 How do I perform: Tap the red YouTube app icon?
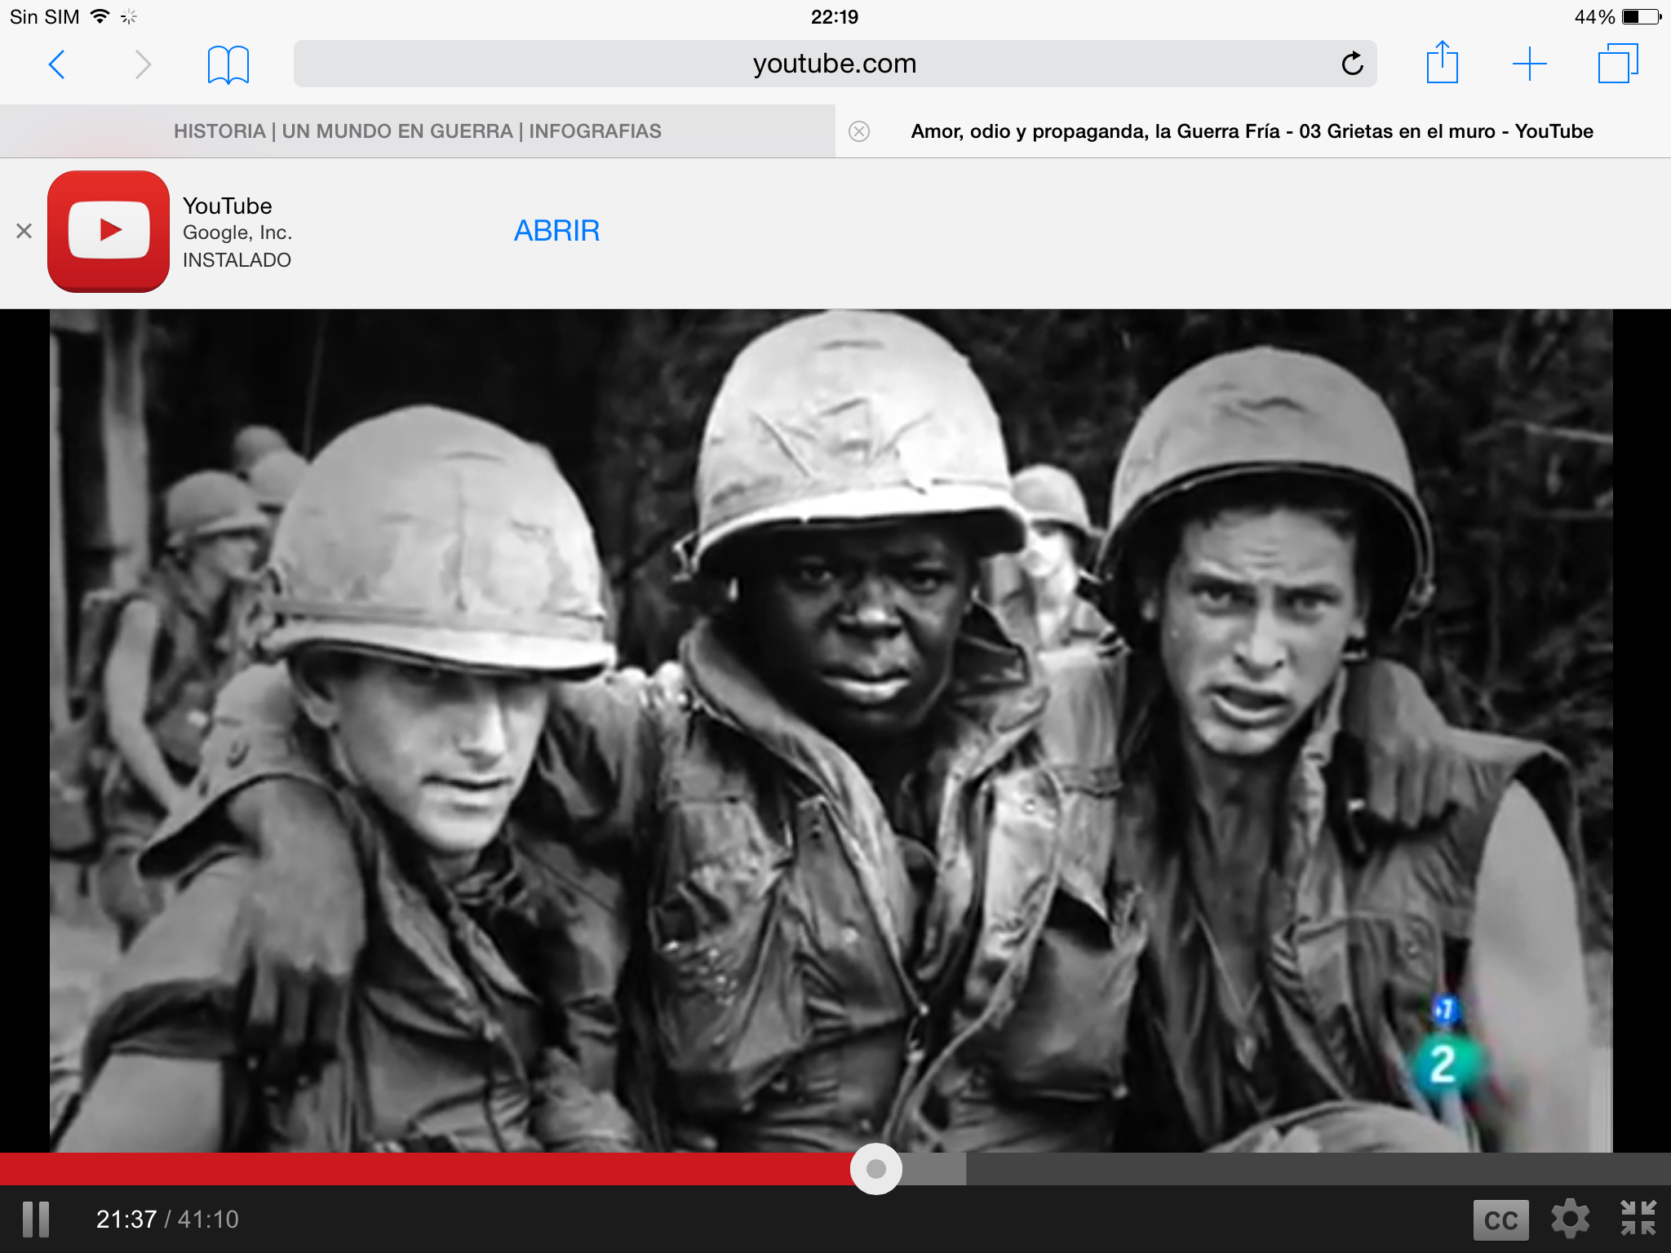tap(109, 232)
